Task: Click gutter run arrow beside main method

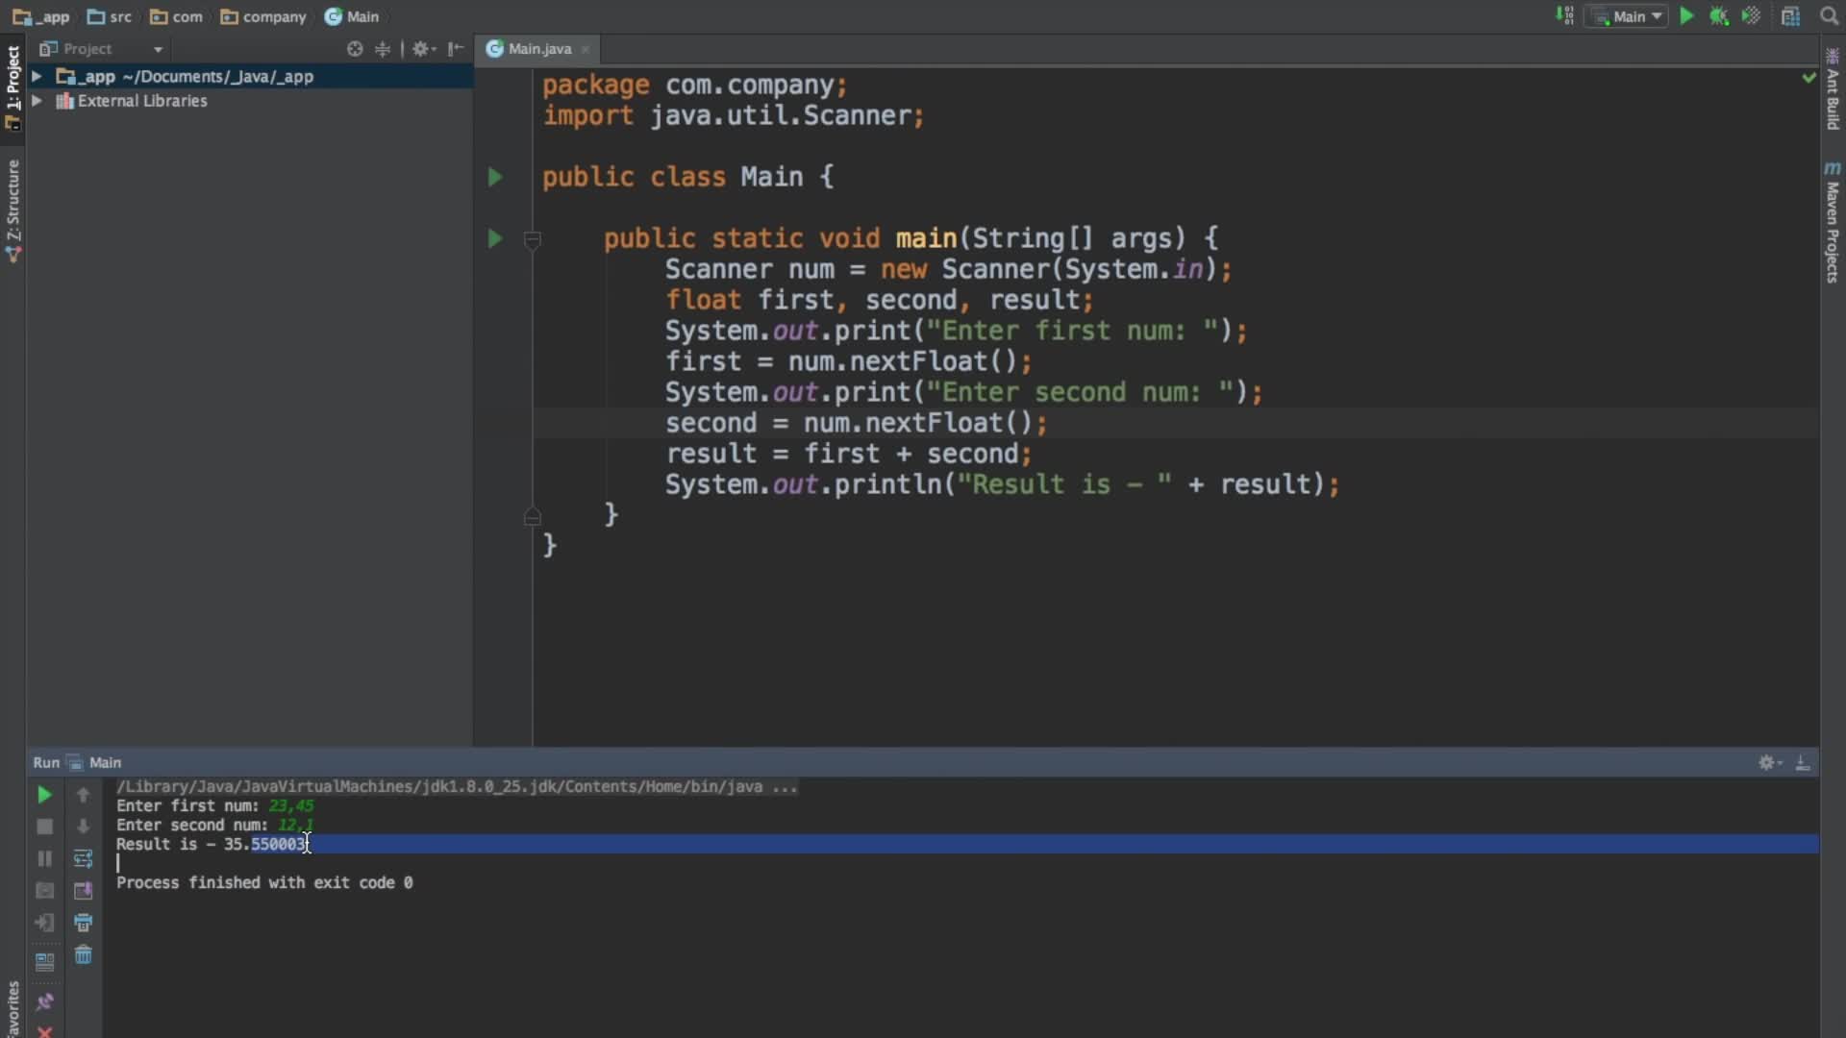Action: click(x=495, y=238)
